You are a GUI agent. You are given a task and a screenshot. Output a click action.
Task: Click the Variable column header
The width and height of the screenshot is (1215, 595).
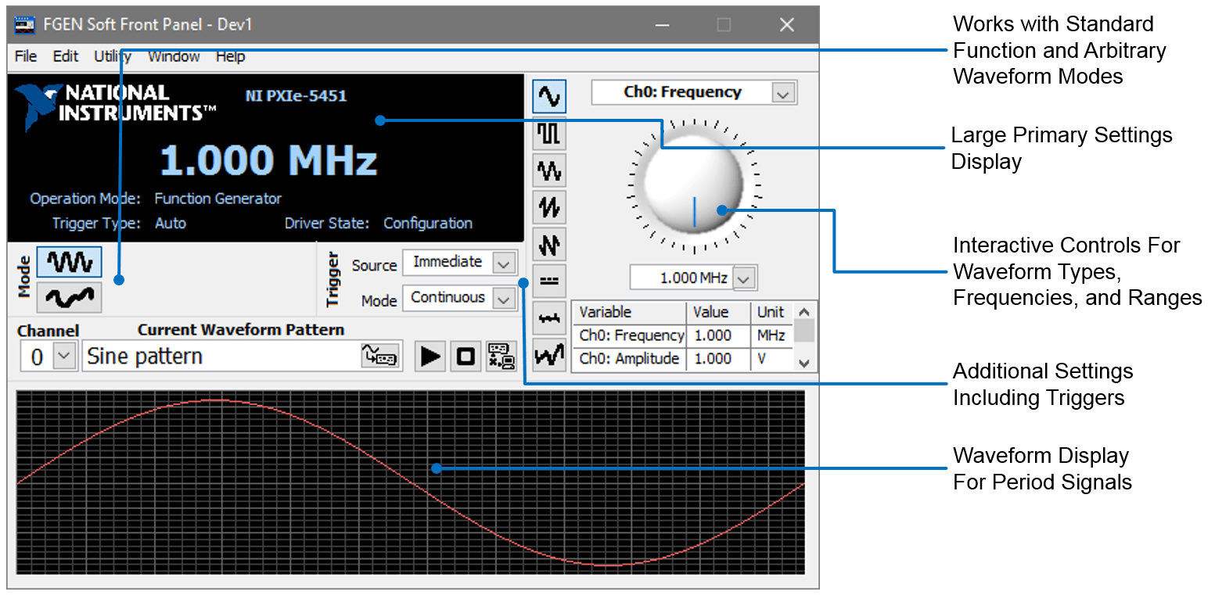631,312
